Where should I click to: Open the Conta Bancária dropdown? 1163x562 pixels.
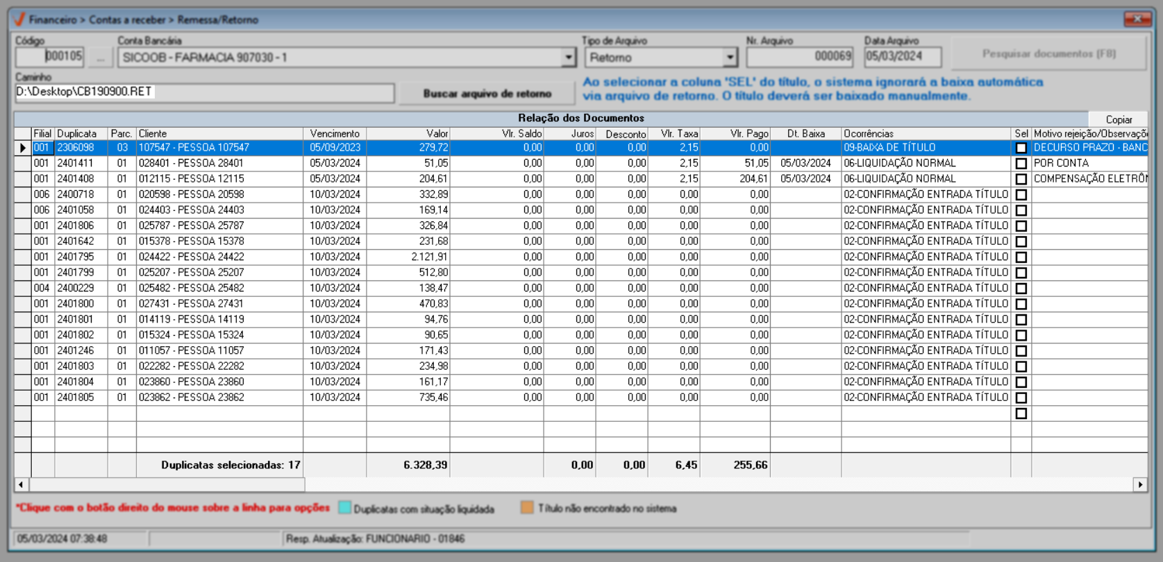pyautogui.click(x=569, y=58)
